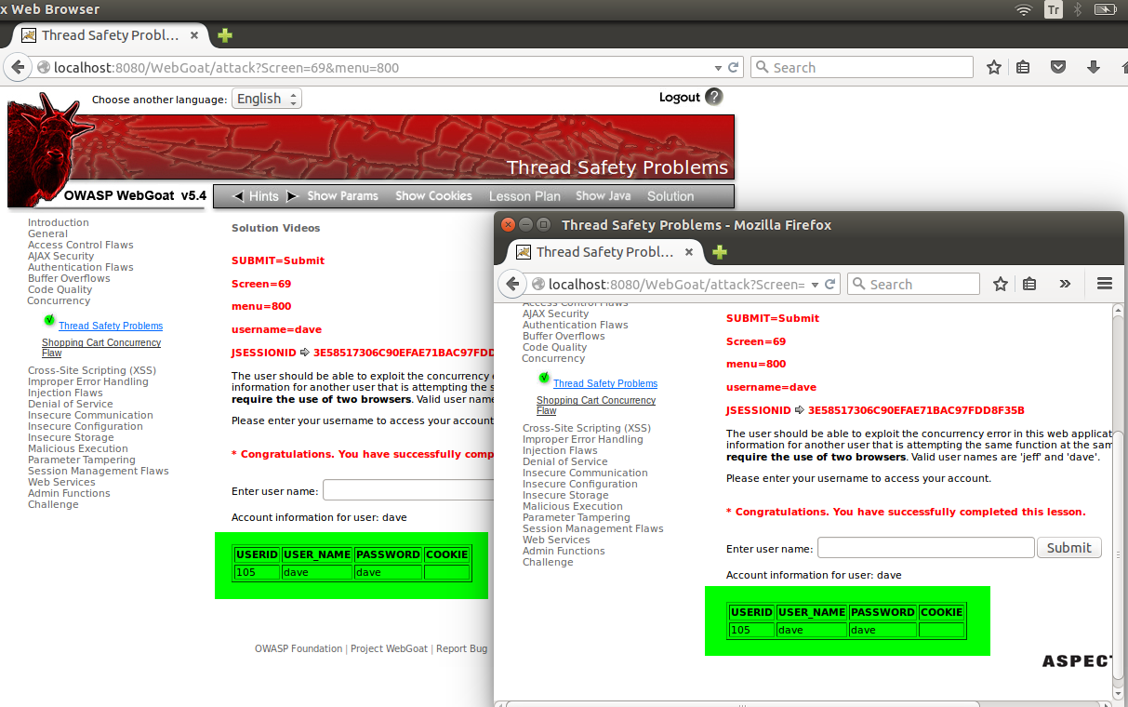Open new tab plus in front Firefox window
The height and width of the screenshot is (707, 1128).
pos(720,252)
